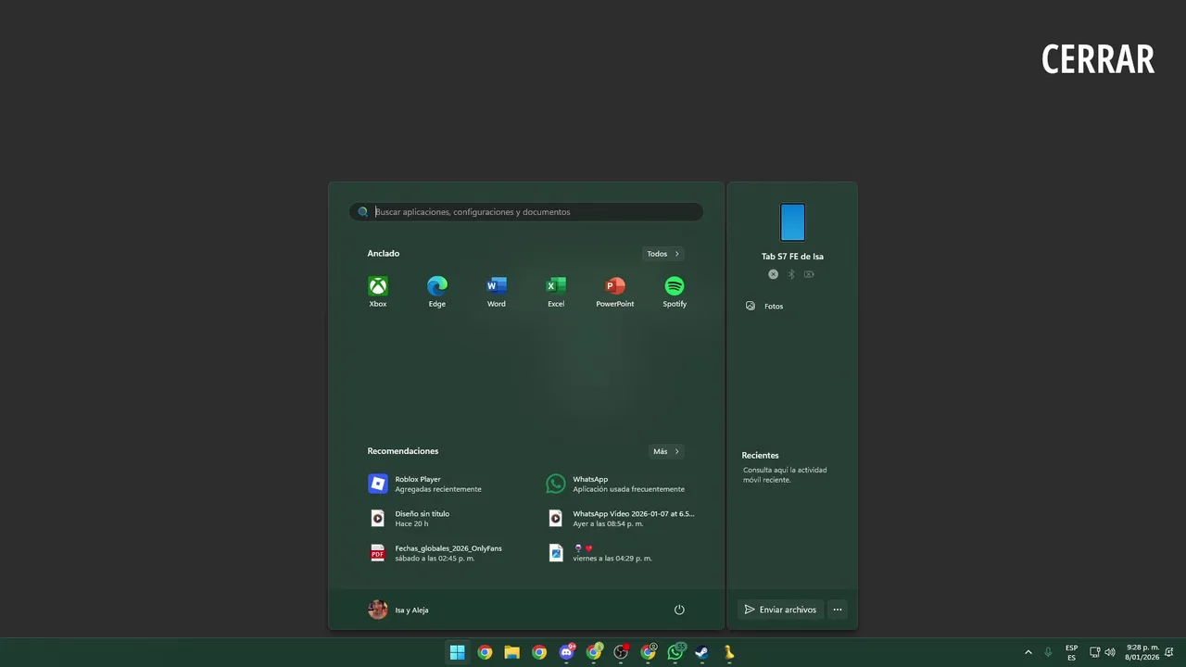Click the 'Anclado' section heading
The image size is (1186, 667).
(384, 254)
